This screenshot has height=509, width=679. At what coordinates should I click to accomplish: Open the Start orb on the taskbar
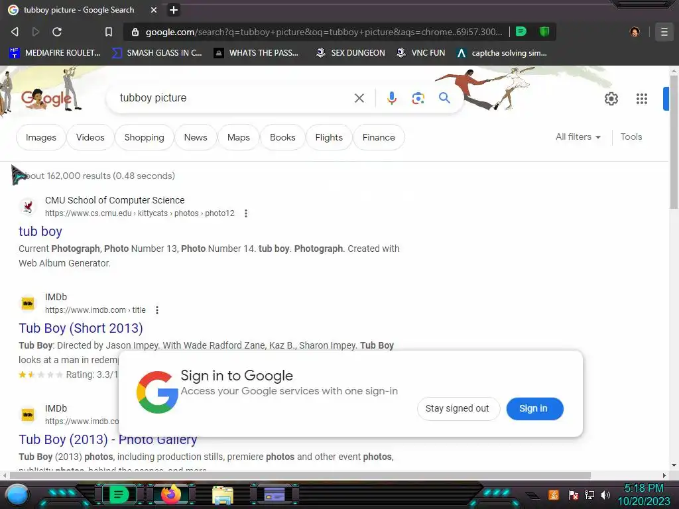tap(17, 494)
